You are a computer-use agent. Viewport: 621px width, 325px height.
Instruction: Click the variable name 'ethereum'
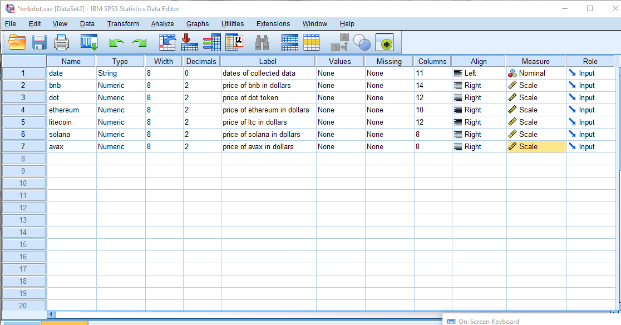coord(64,110)
